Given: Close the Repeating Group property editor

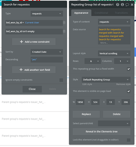Looking at the screenshot, I should click(132, 5).
